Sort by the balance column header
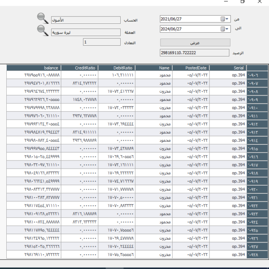269x269 pixels. coord(34,68)
